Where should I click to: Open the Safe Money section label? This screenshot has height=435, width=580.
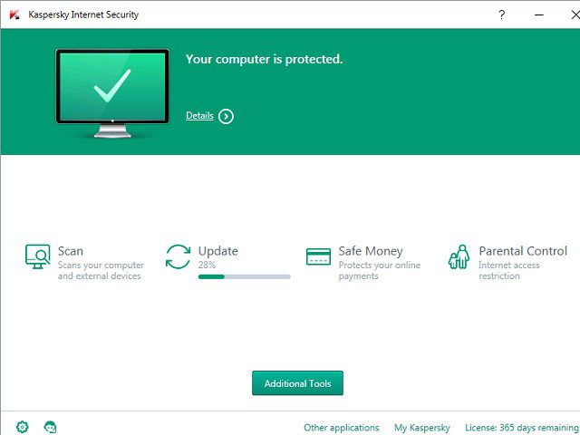[371, 251]
